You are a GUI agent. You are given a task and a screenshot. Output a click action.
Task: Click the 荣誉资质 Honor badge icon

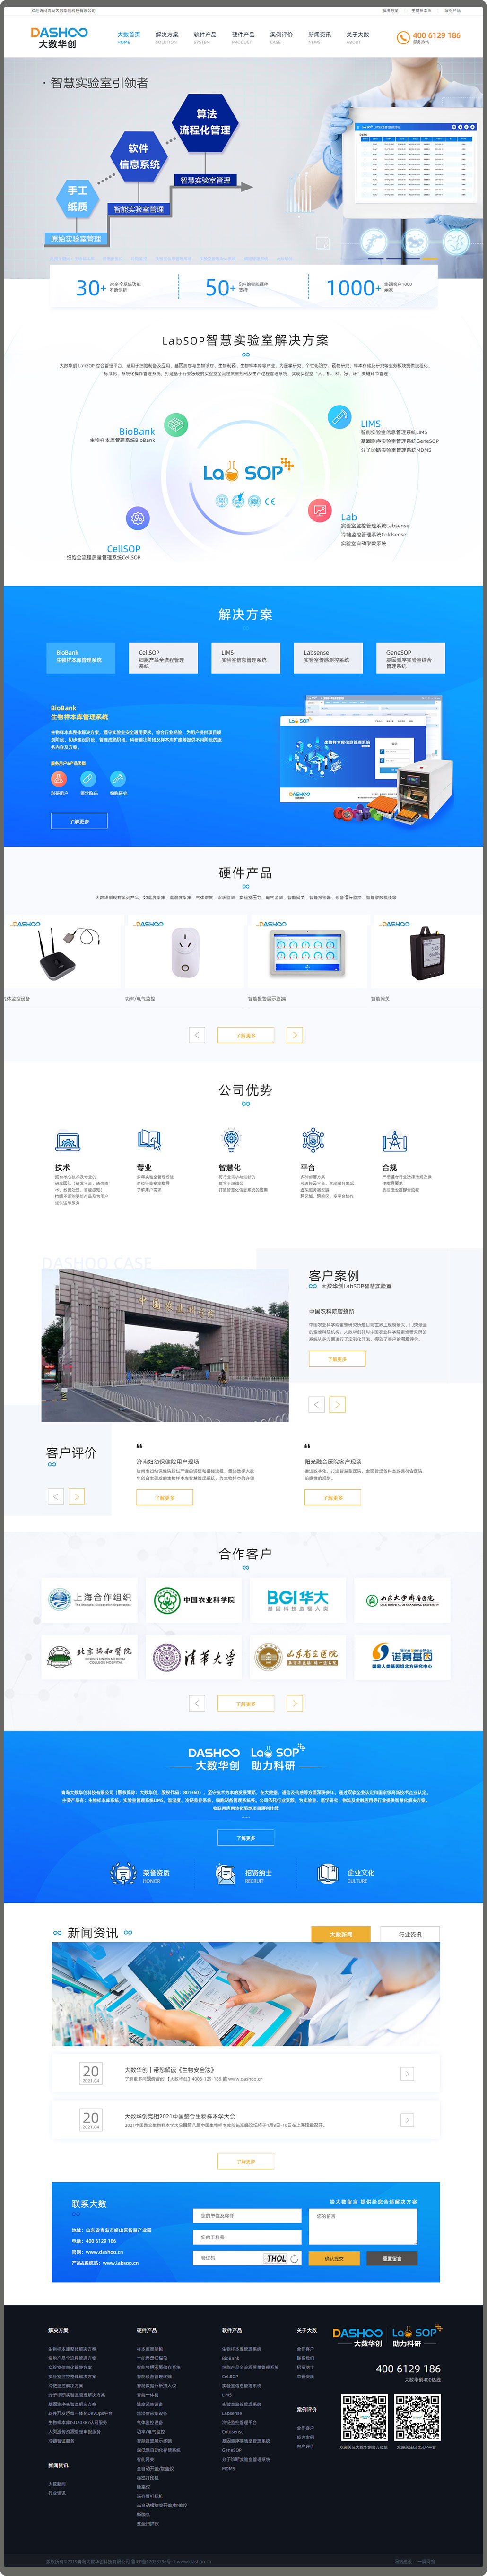click(x=123, y=1874)
